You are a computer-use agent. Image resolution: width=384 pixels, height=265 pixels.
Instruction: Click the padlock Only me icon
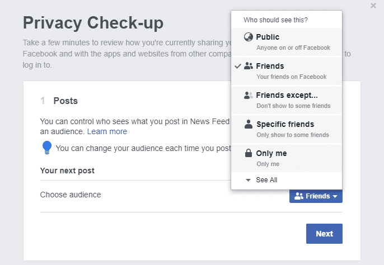[249, 153]
